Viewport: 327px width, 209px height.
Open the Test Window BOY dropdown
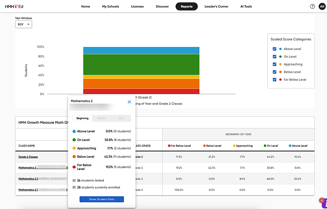click(24, 24)
